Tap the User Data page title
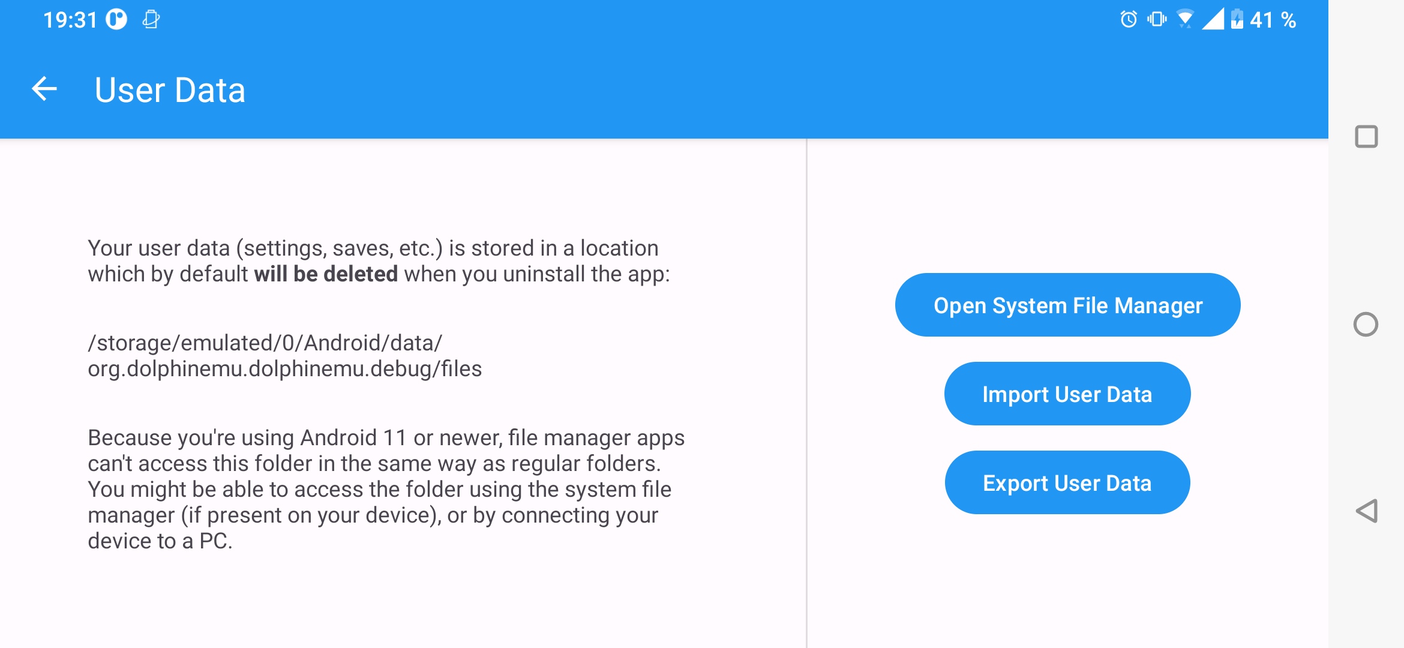Viewport: 1404px width, 648px height. [170, 91]
